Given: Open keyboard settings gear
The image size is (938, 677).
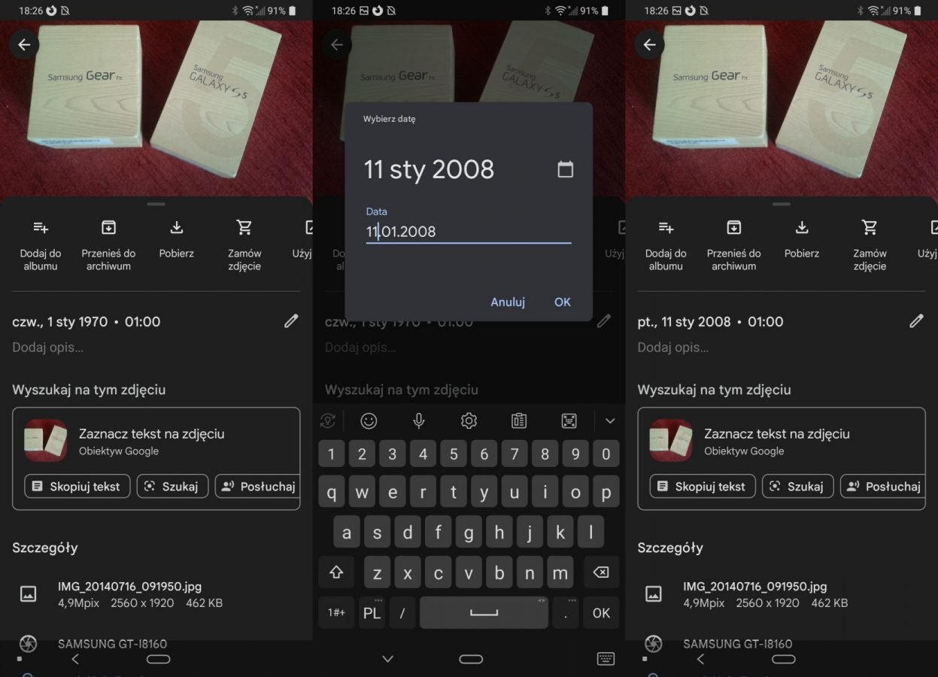Looking at the screenshot, I should 469,421.
